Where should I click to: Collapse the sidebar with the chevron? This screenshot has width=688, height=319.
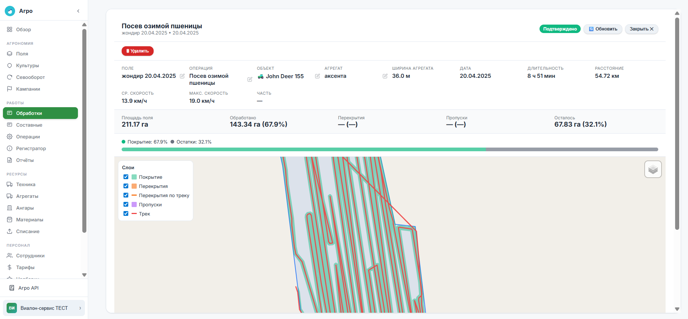pos(78,11)
